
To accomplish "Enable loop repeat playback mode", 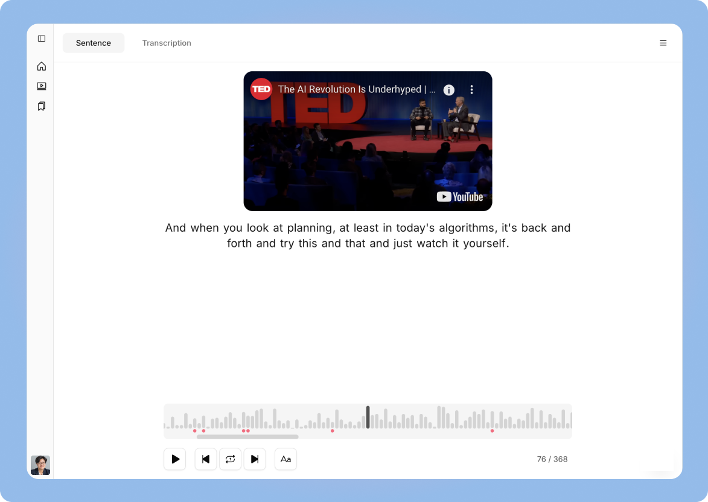I will click(x=230, y=459).
